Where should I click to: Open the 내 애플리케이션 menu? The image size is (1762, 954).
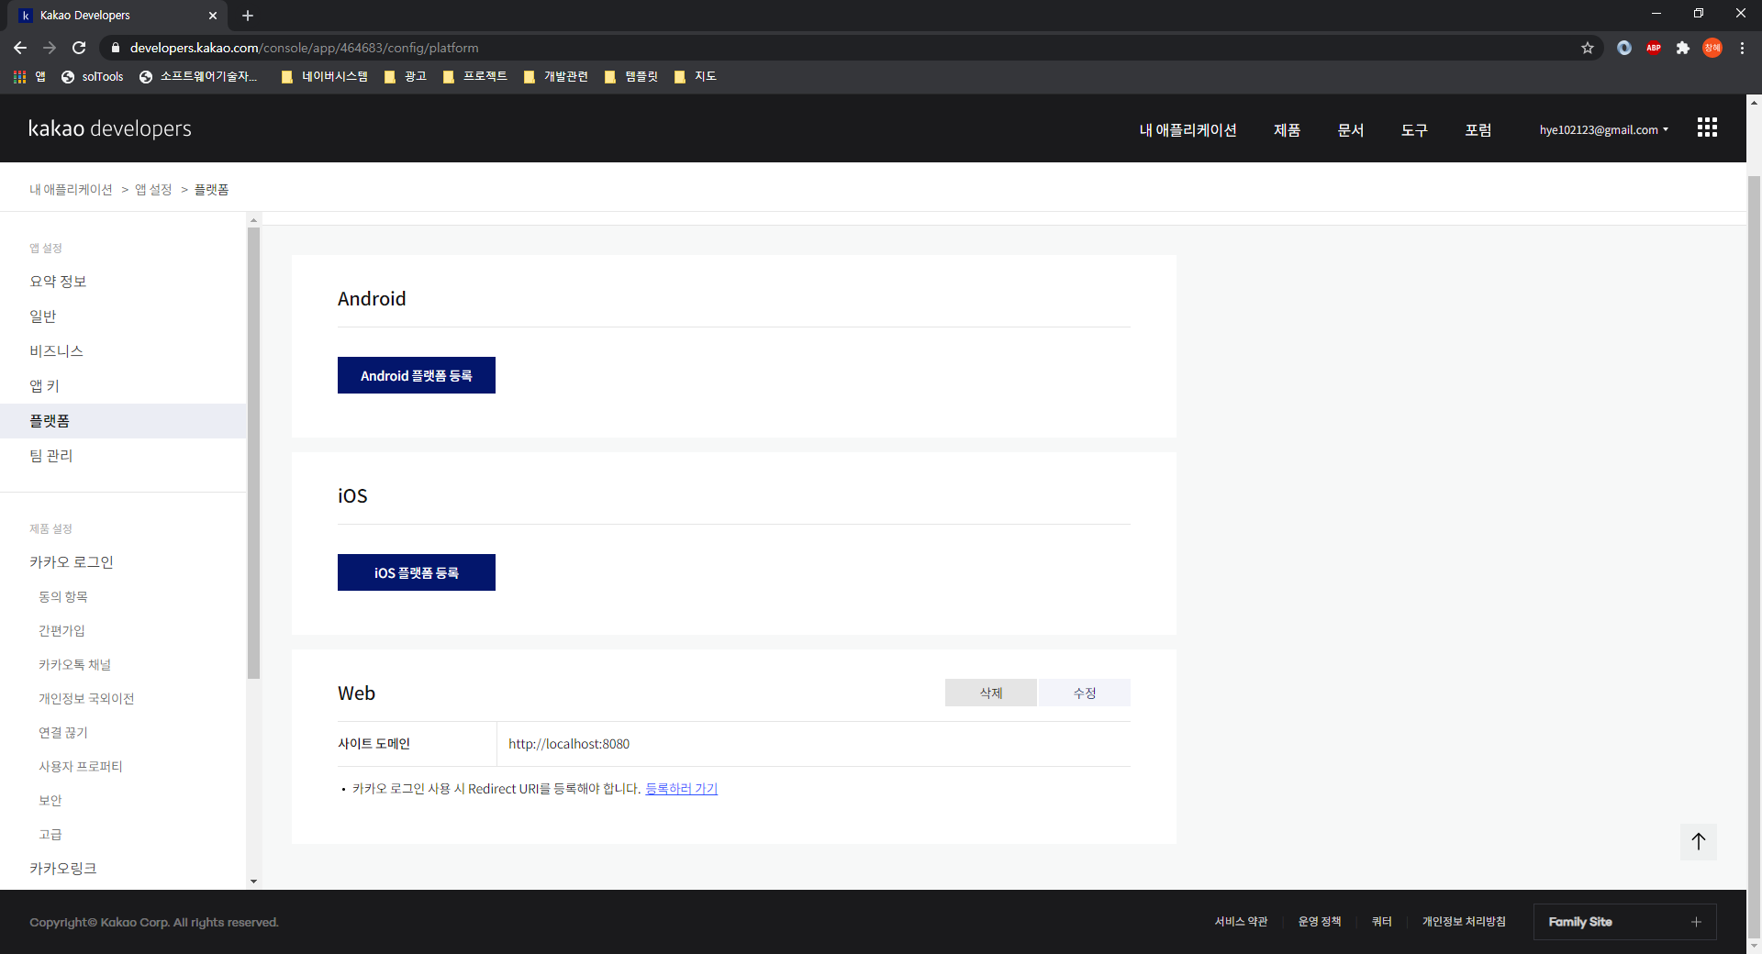point(1188,130)
